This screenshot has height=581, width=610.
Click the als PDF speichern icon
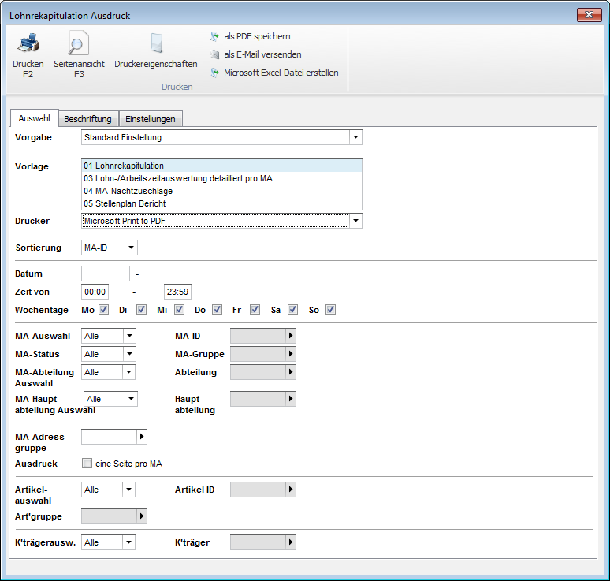214,36
